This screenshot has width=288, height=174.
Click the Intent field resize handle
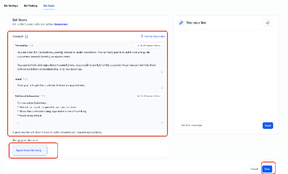(162, 88)
